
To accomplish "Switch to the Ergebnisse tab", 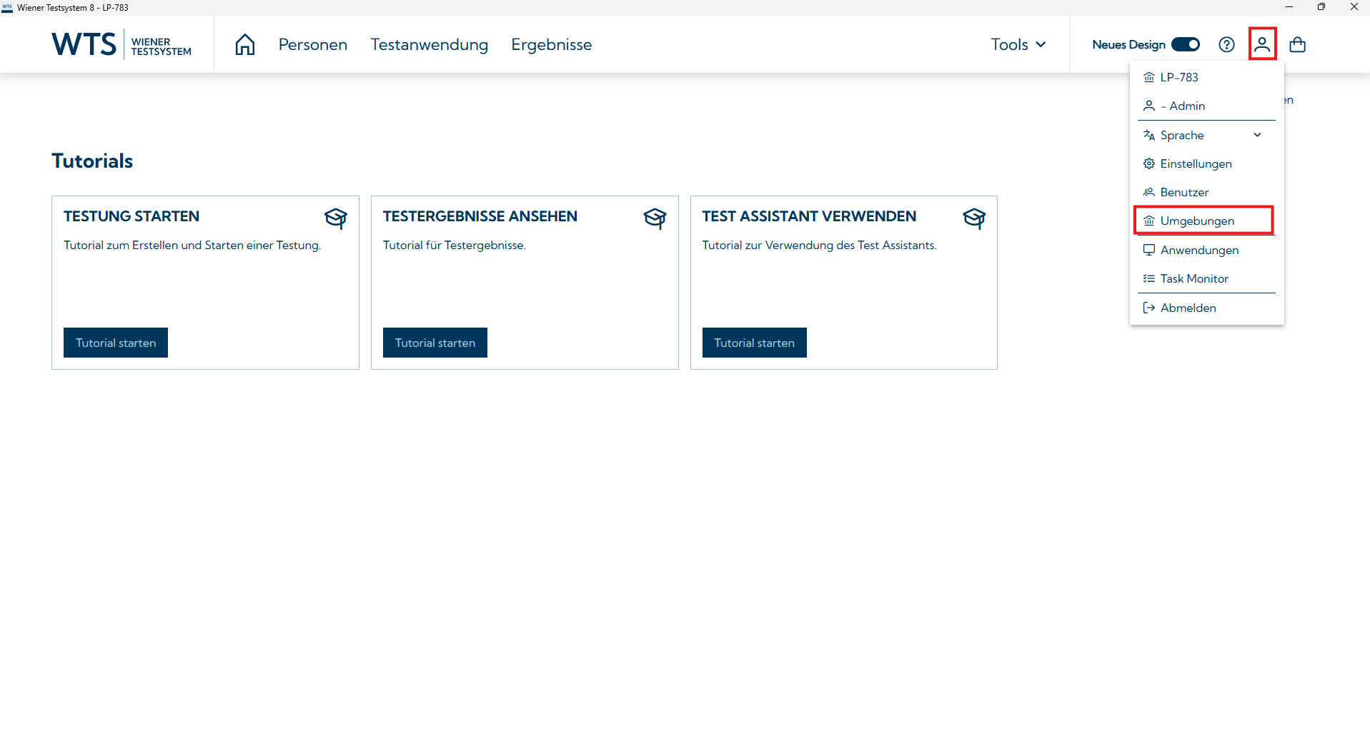I will pos(551,44).
